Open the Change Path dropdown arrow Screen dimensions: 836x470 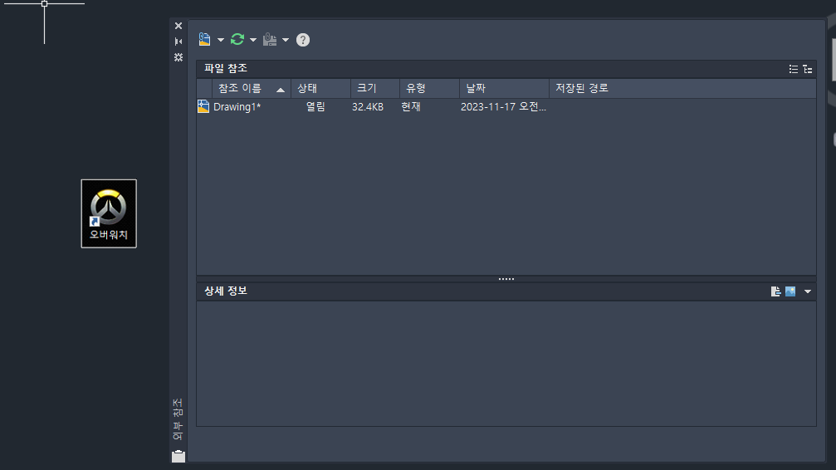286,40
